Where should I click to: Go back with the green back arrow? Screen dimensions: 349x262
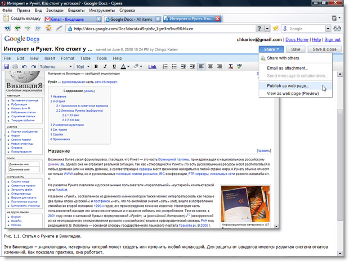[x=17, y=28]
